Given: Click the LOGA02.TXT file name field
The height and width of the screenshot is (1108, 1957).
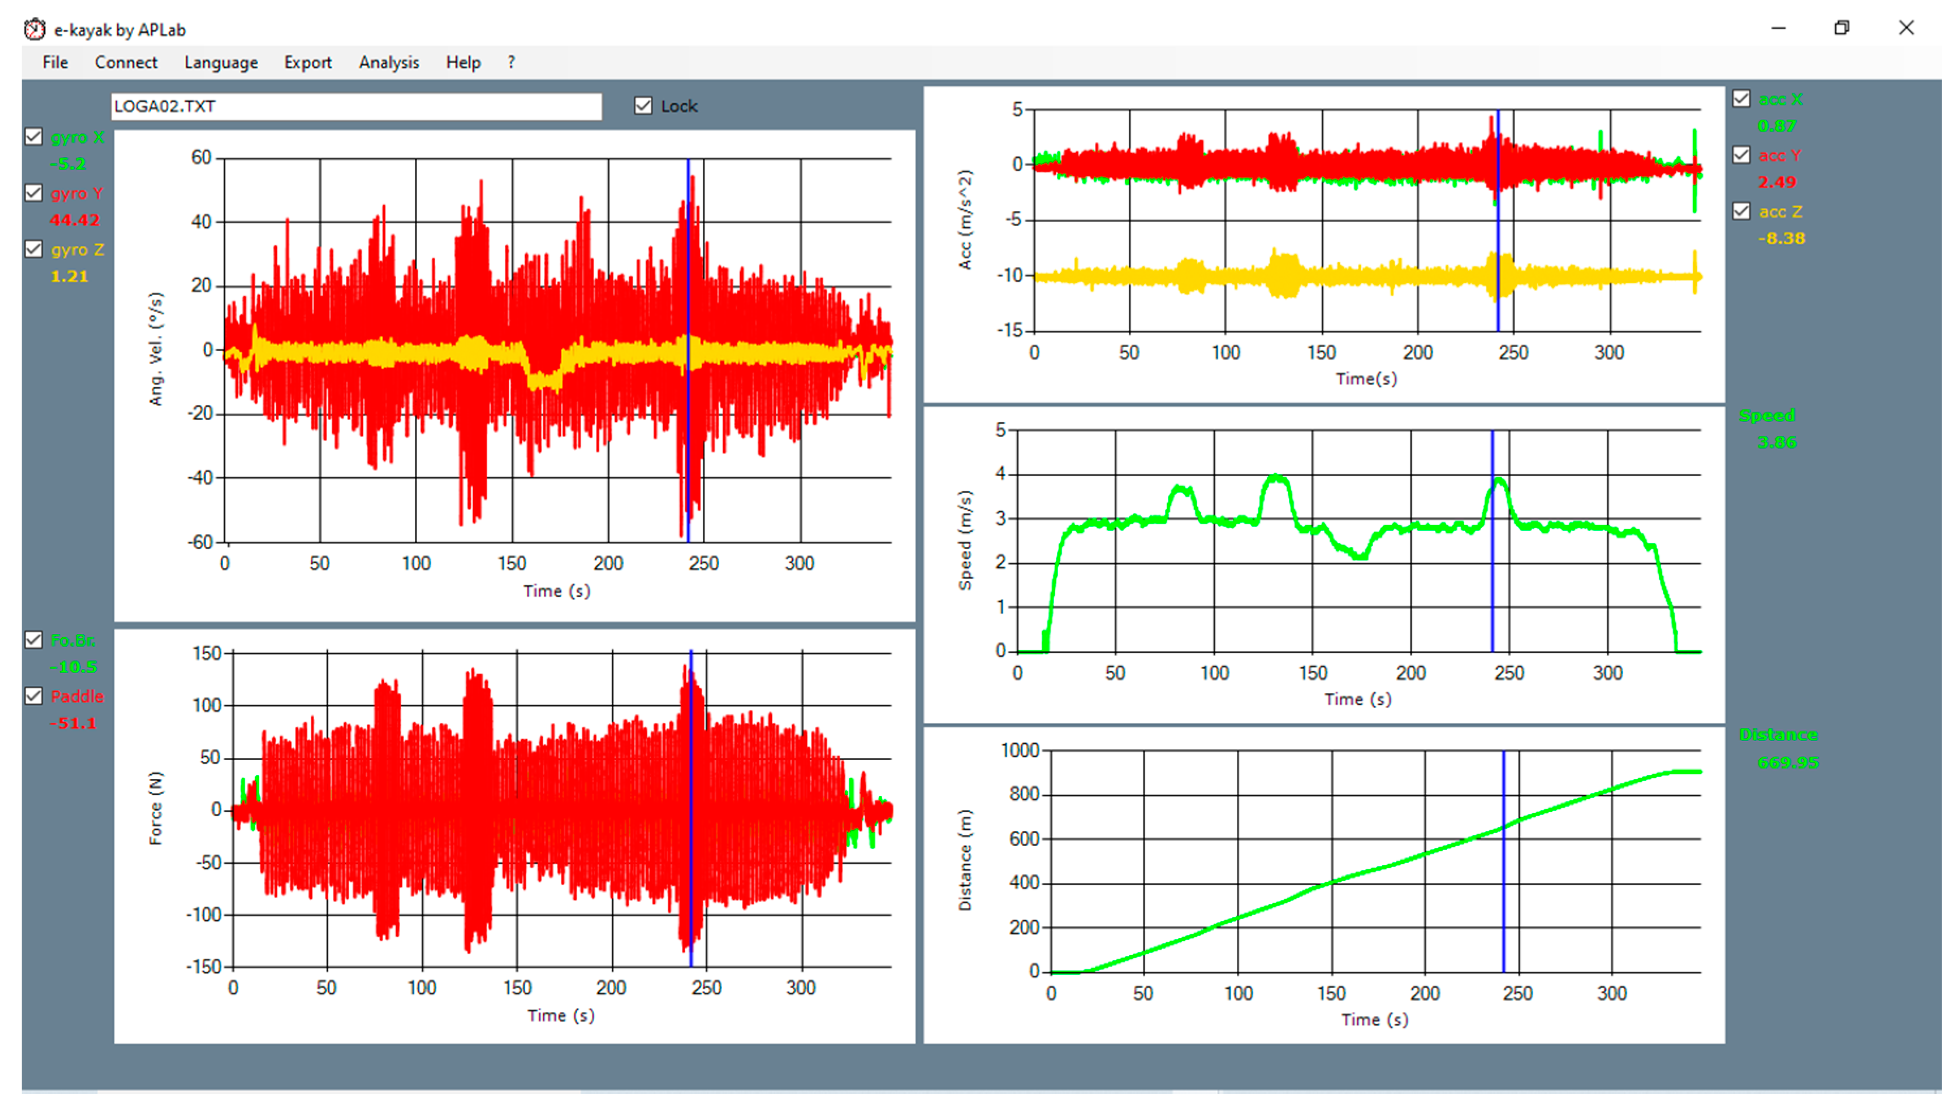Looking at the screenshot, I should (355, 106).
